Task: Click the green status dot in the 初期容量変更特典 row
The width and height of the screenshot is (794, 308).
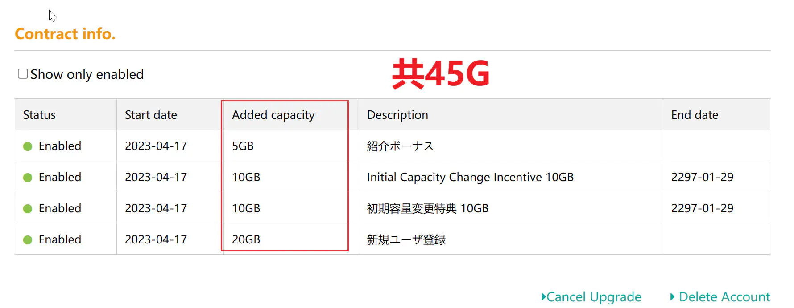Action: pos(28,209)
